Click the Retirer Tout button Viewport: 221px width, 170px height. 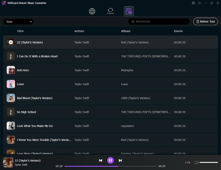(206, 21)
